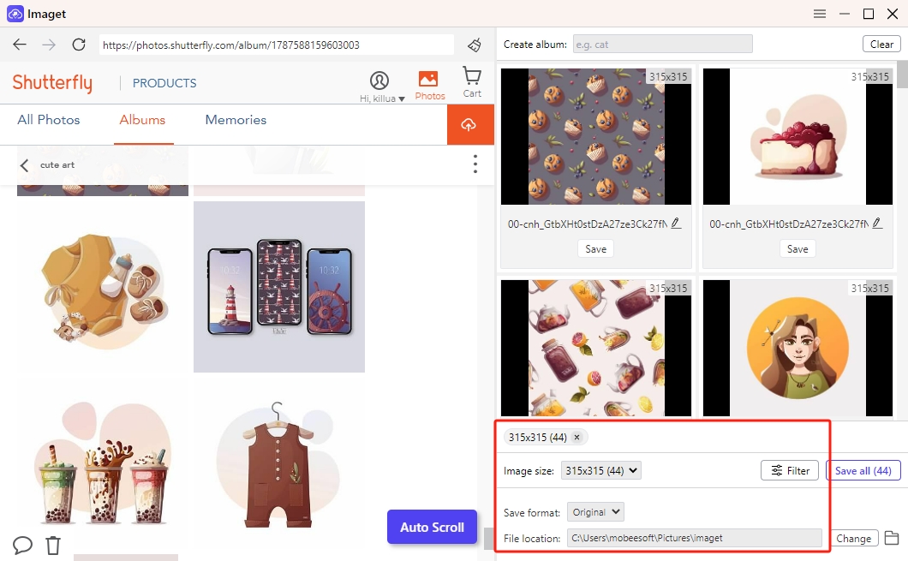
Task: Click the orange cloud upload button
Action: coord(470,124)
